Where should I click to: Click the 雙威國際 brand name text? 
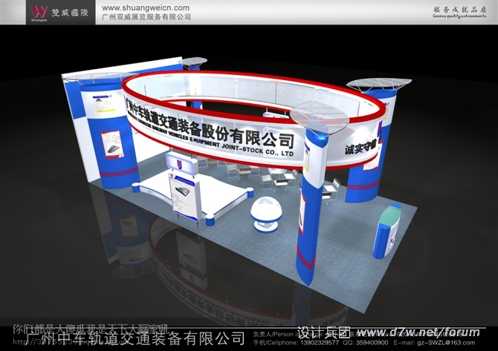click(70, 13)
